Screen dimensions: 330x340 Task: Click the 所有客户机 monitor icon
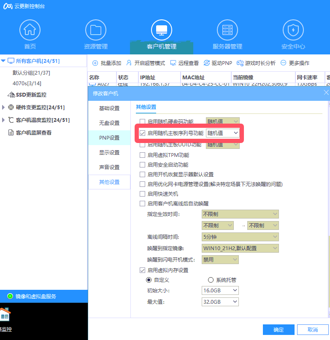(11, 61)
